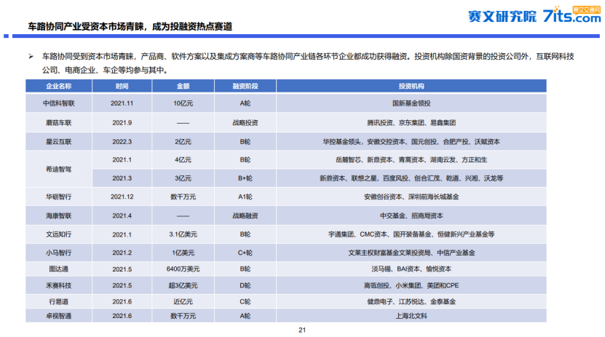Click the arrow bullet before the paragraph
This screenshot has width=605, height=337.
(x=31, y=57)
